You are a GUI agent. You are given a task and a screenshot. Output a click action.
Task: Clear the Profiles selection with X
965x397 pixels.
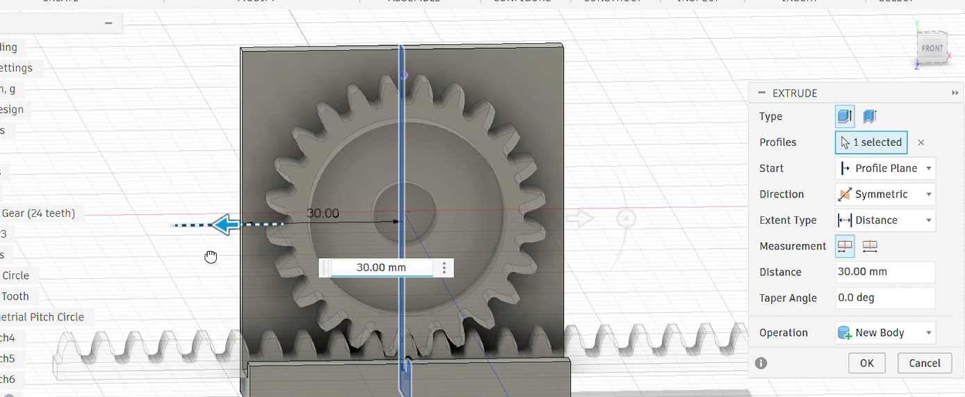921,143
